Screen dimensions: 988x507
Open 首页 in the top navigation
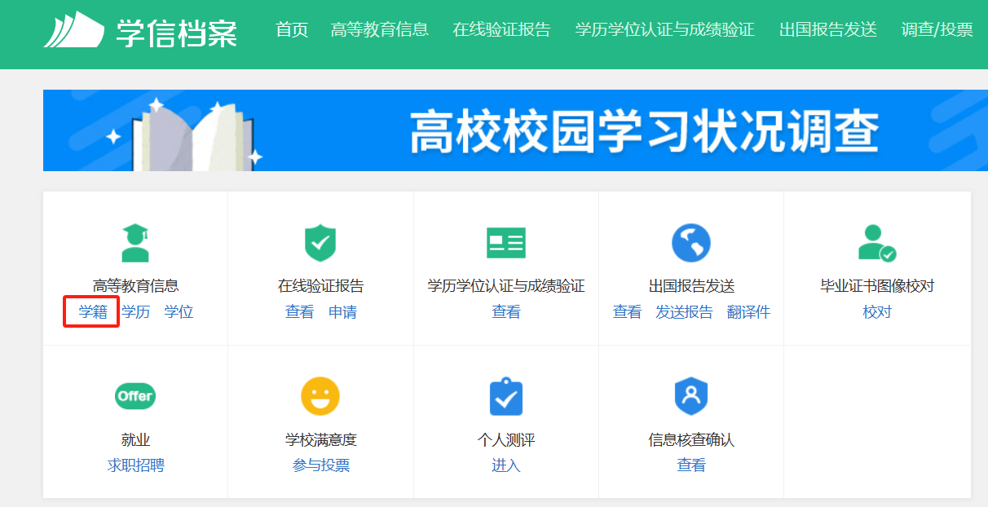tap(292, 30)
